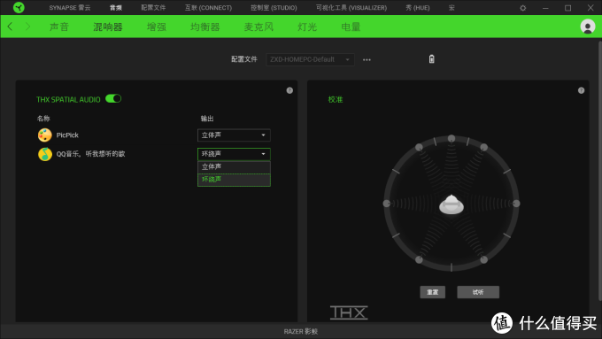Viewport: 602px width, 339px height.
Task: Switch to the 增强 tab
Action: coord(157,27)
